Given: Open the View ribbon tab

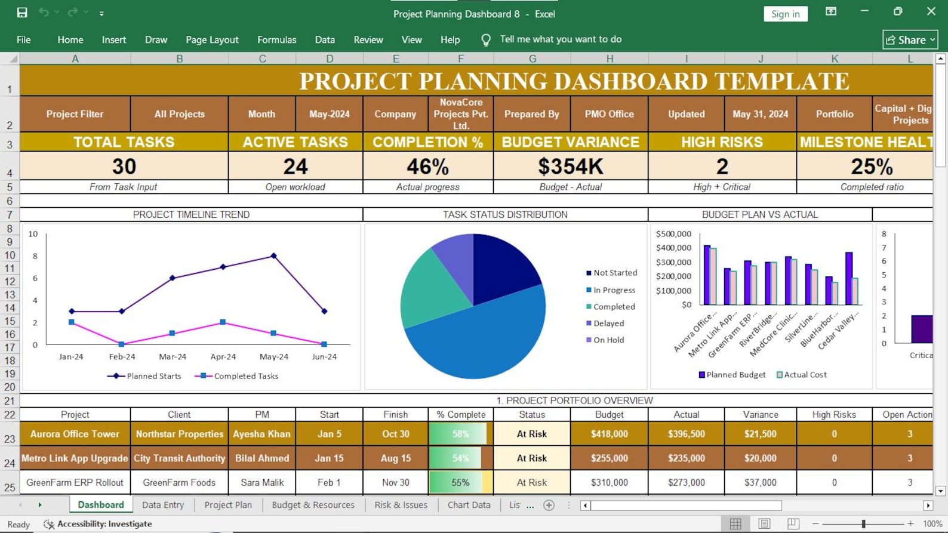Looking at the screenshot, I should pyautogui.click(x=411, y=40).
